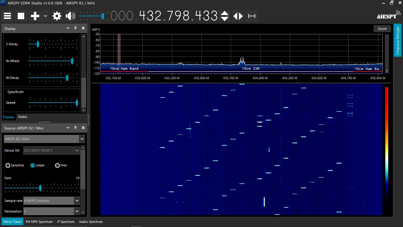The width and height of the screenshot is (403, 227).
Task: Open the AIRSPY R2 / Mini device dropdown
Action: [x=82, y=139]
